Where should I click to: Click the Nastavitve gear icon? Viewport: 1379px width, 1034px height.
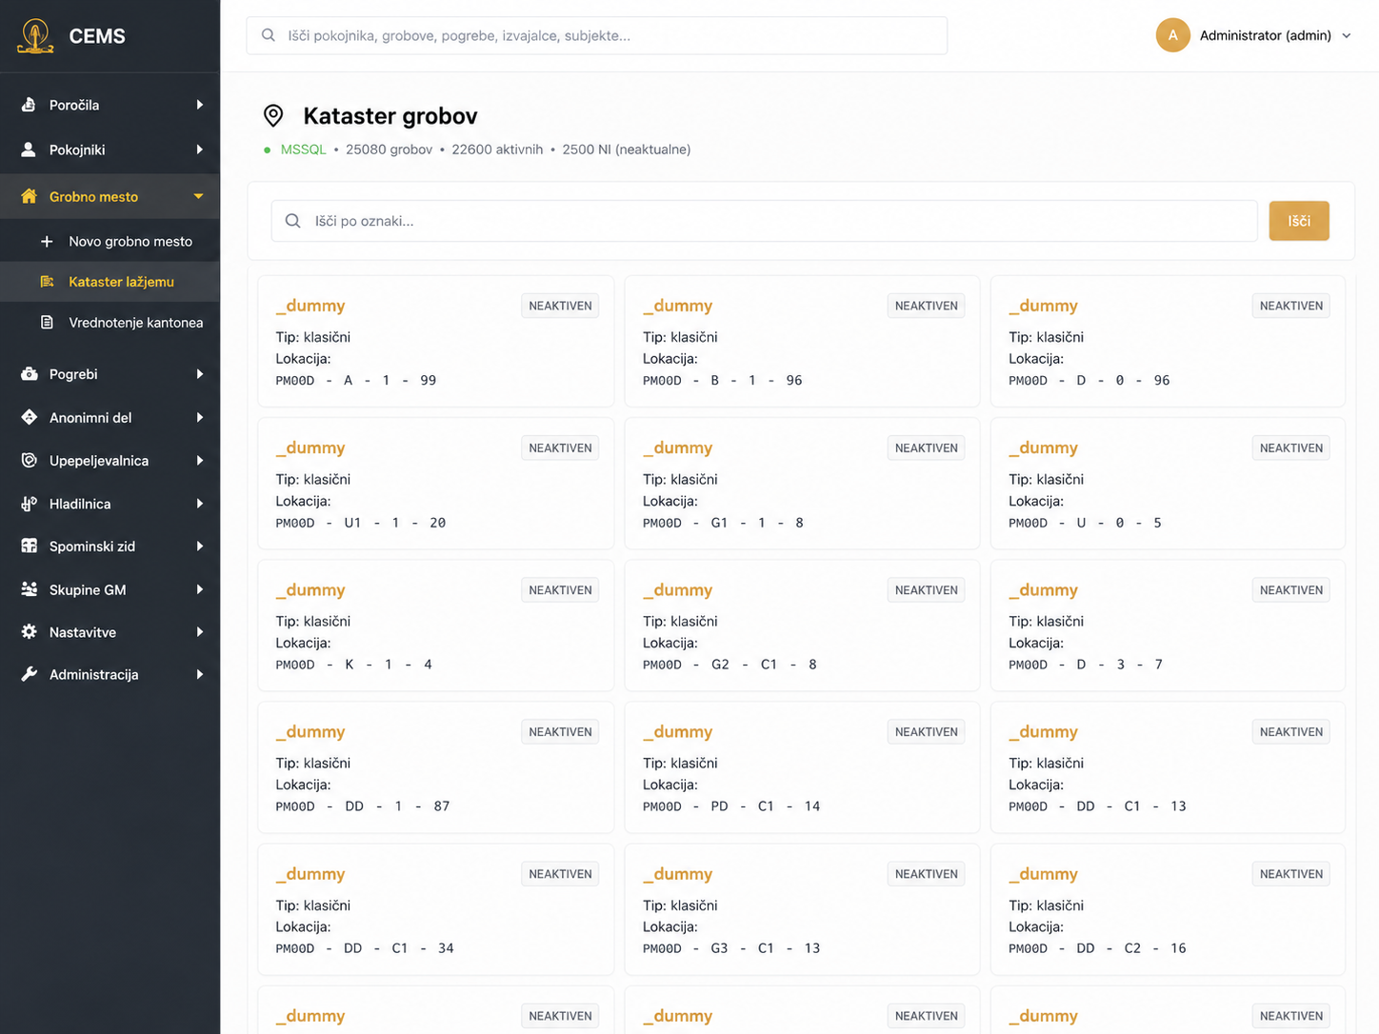[x=29, y=632]
